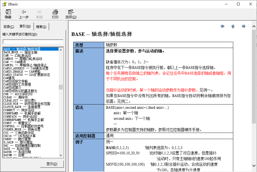The height and width of the screenshot is (172, 257).
Task: Click the blue right arrow navigation icon
Action: [244, 26]
